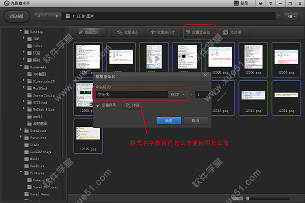Select the LocalStorage folder
The image size is (305, 203).
[38, 152]
